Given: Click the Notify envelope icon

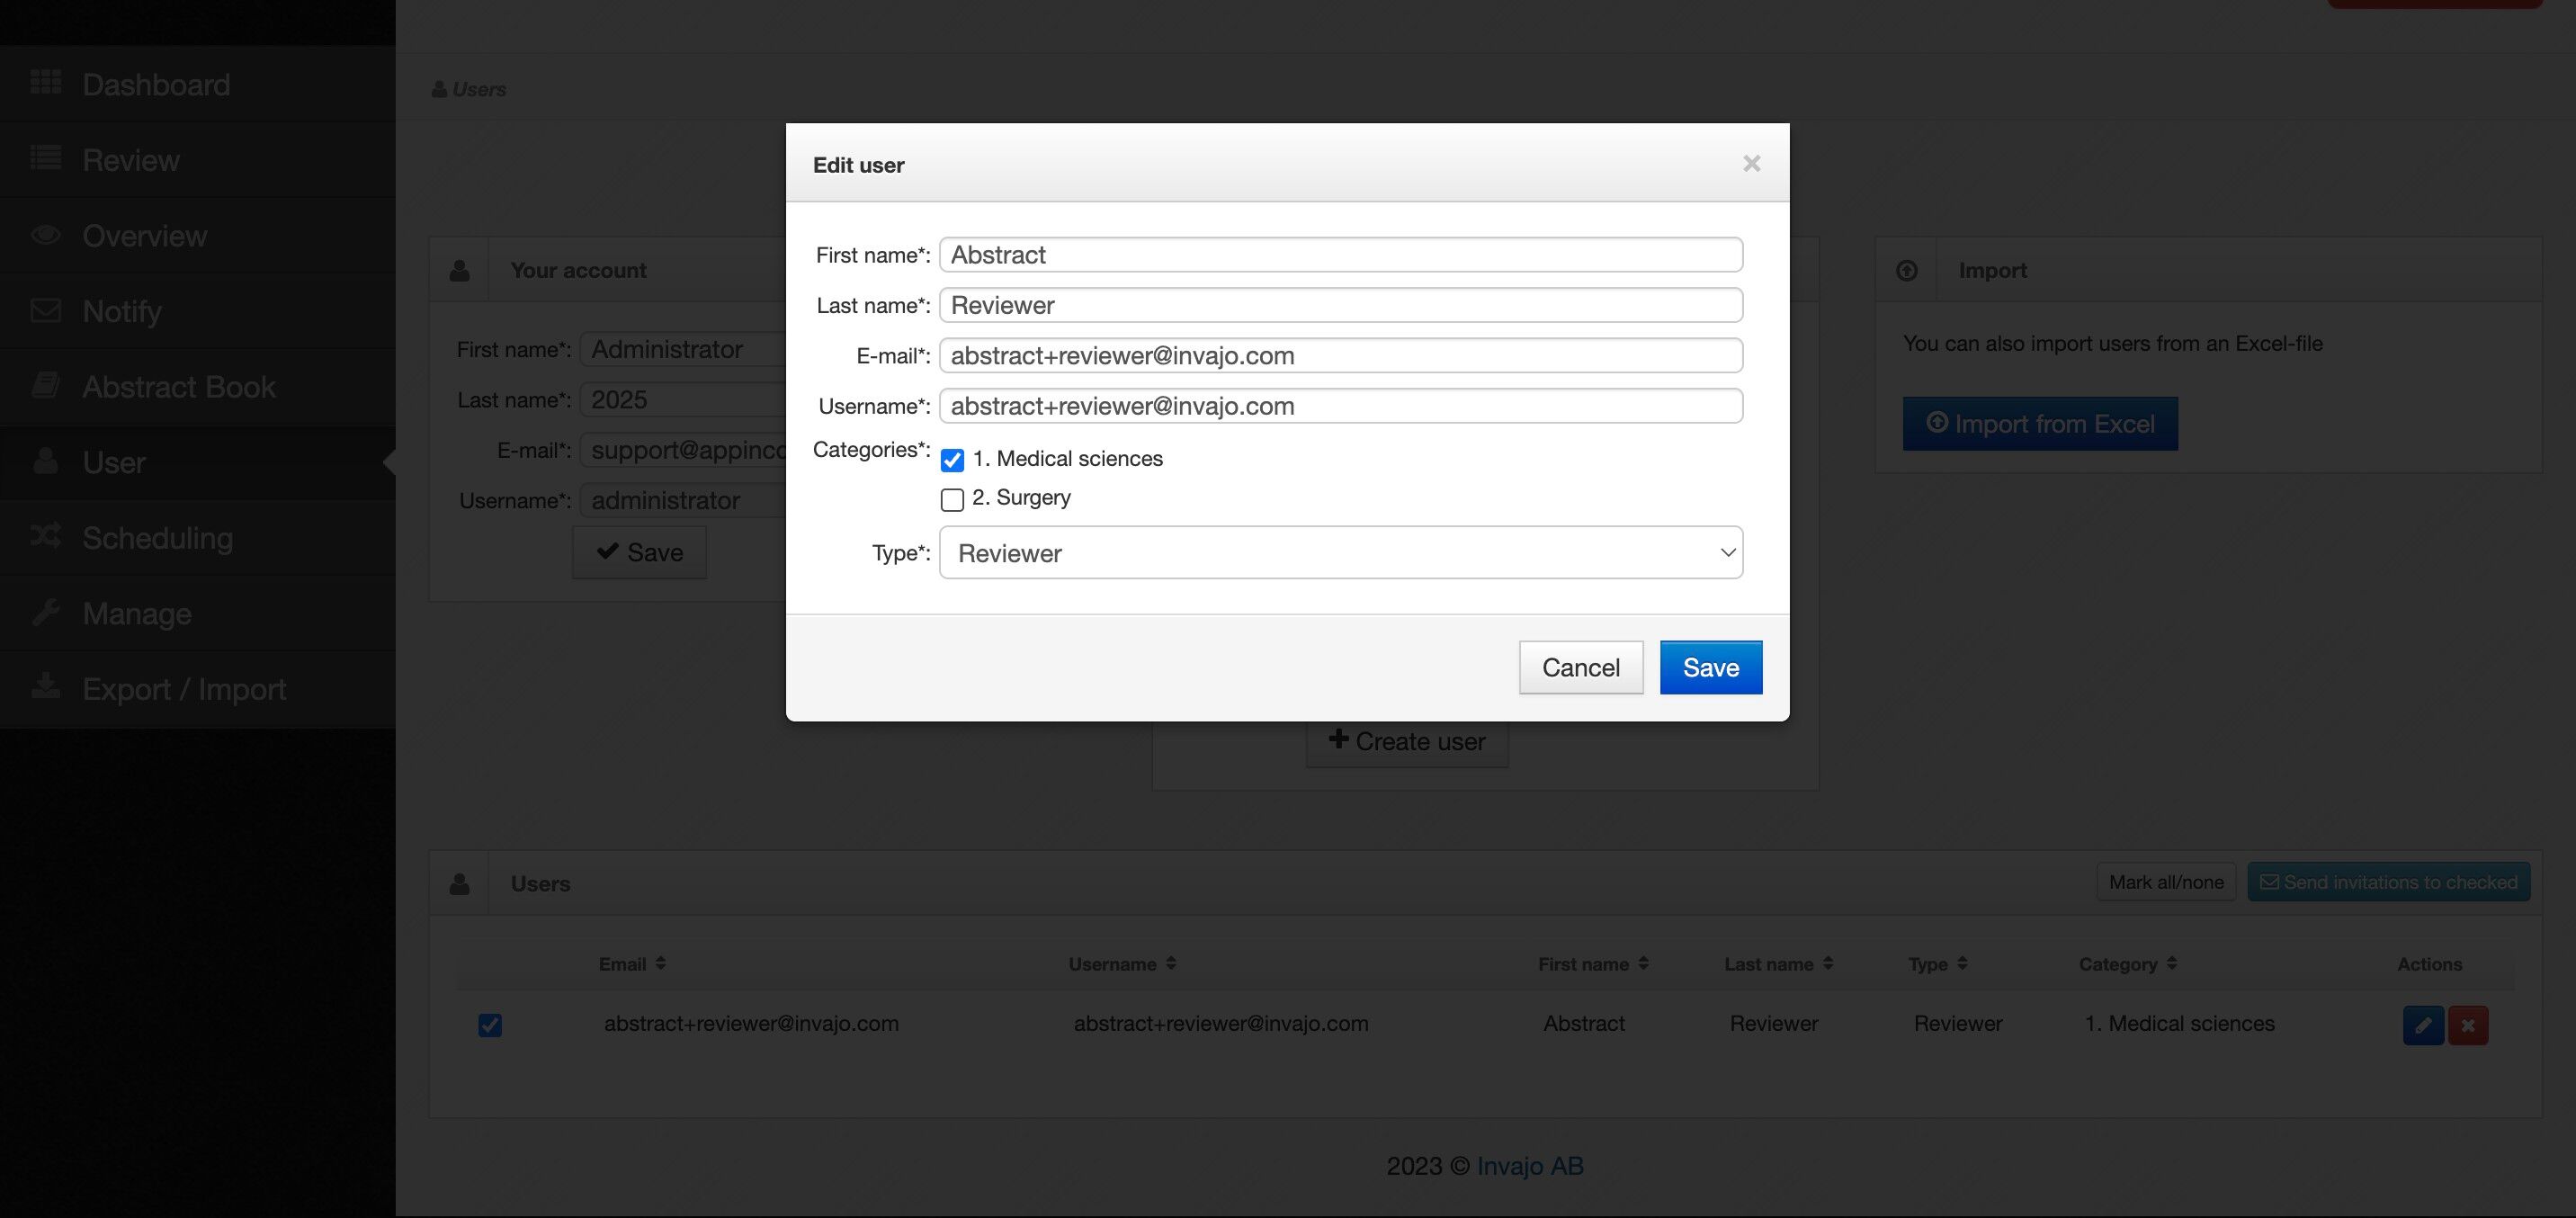Looking at the screenshot, I should pos(46,311).
